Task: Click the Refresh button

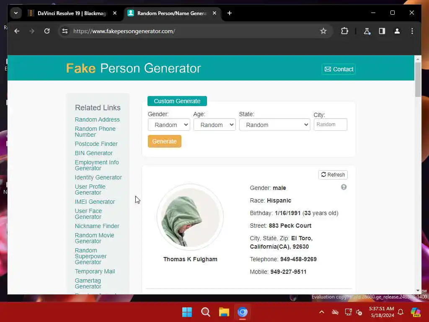Action: pos(333,175)
